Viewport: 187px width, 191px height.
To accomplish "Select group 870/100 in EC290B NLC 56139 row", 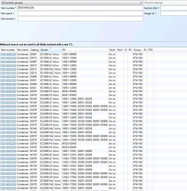I will click(x=138, y=188).
